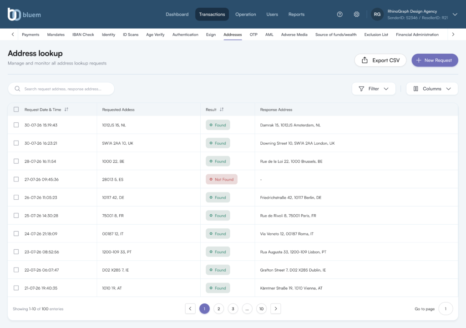Click the RG profile avatar
The height and width of the screenshot is (328, 466).
(377, 14)
